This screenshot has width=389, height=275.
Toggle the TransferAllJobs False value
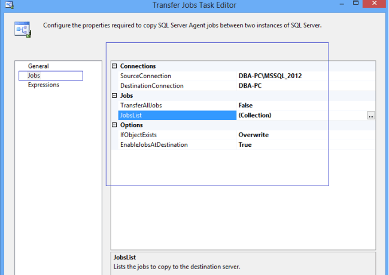[245, 106]
